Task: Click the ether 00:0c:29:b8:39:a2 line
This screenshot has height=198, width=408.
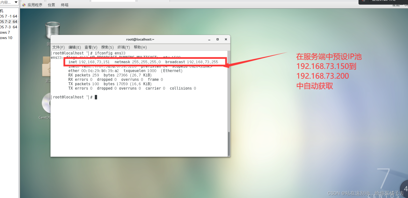Action: [x=125, y=71]
